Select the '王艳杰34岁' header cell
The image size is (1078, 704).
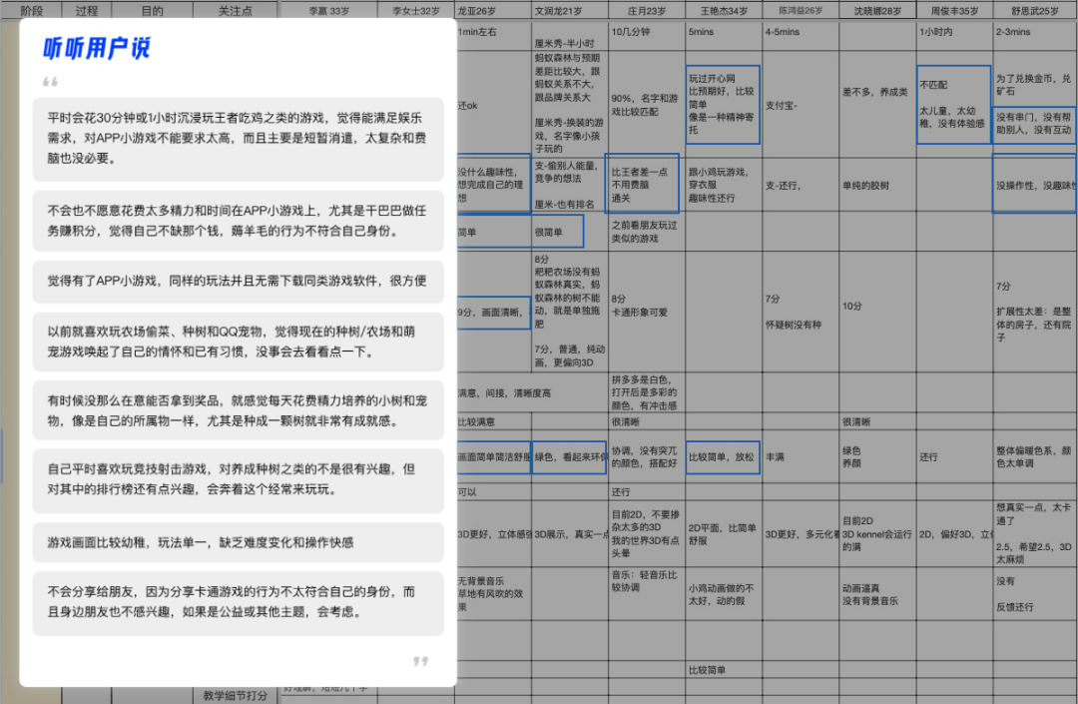[x=724, y=10]
